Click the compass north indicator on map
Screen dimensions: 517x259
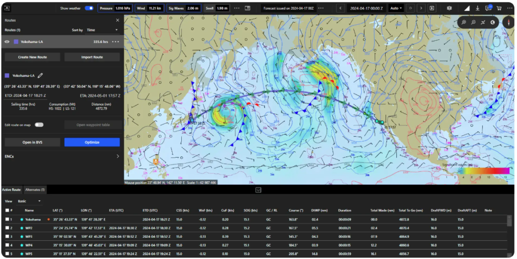pos(507,22)
